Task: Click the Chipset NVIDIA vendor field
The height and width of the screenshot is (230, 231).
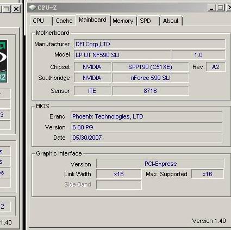Action: tap(92, 67)
